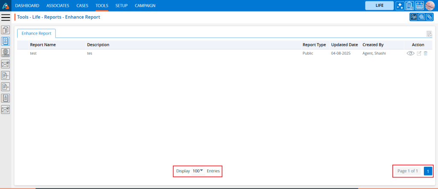Open the sparkle AI assistant icon
This screenshot has height=189, width=438.
pos(400,6)
